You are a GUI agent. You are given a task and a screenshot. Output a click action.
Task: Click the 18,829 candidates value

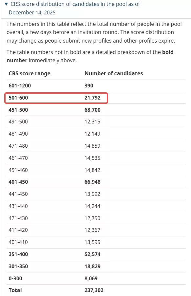[93, 266]
